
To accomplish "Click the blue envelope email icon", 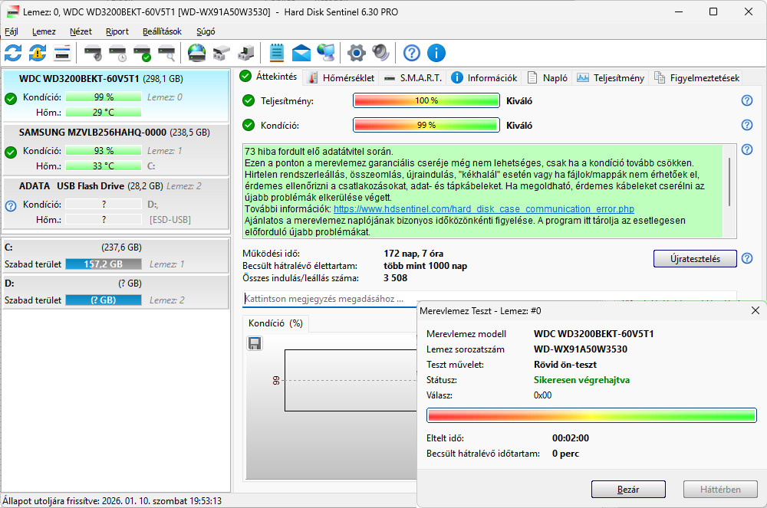I will pos(301,53).
